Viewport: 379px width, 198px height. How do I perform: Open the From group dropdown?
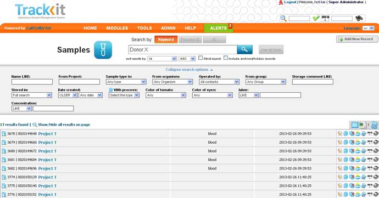pos(266,82)
